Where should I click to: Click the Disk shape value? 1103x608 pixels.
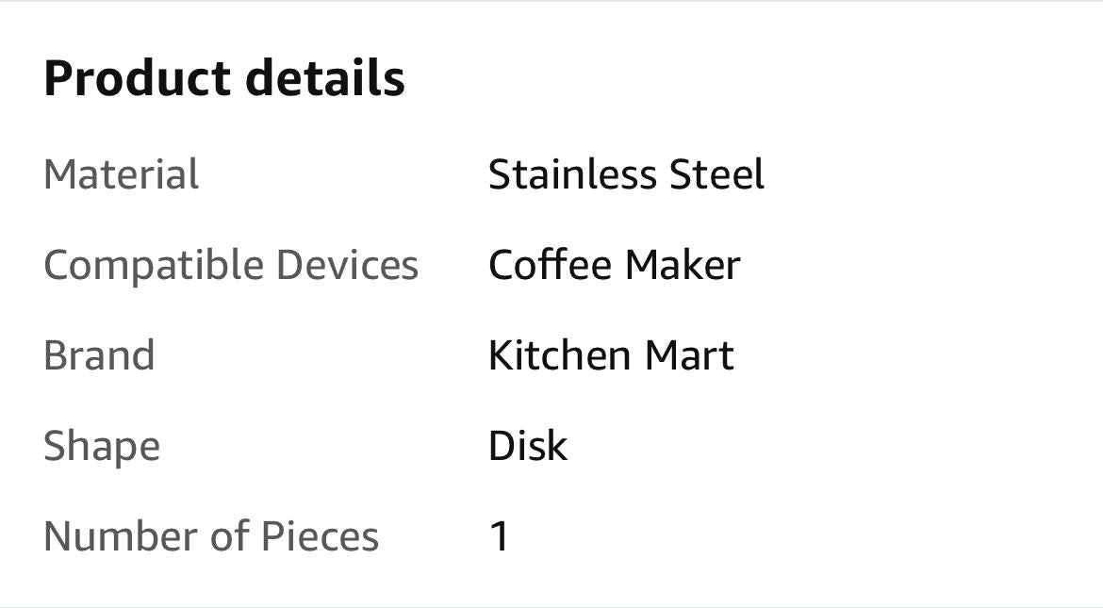528,446
